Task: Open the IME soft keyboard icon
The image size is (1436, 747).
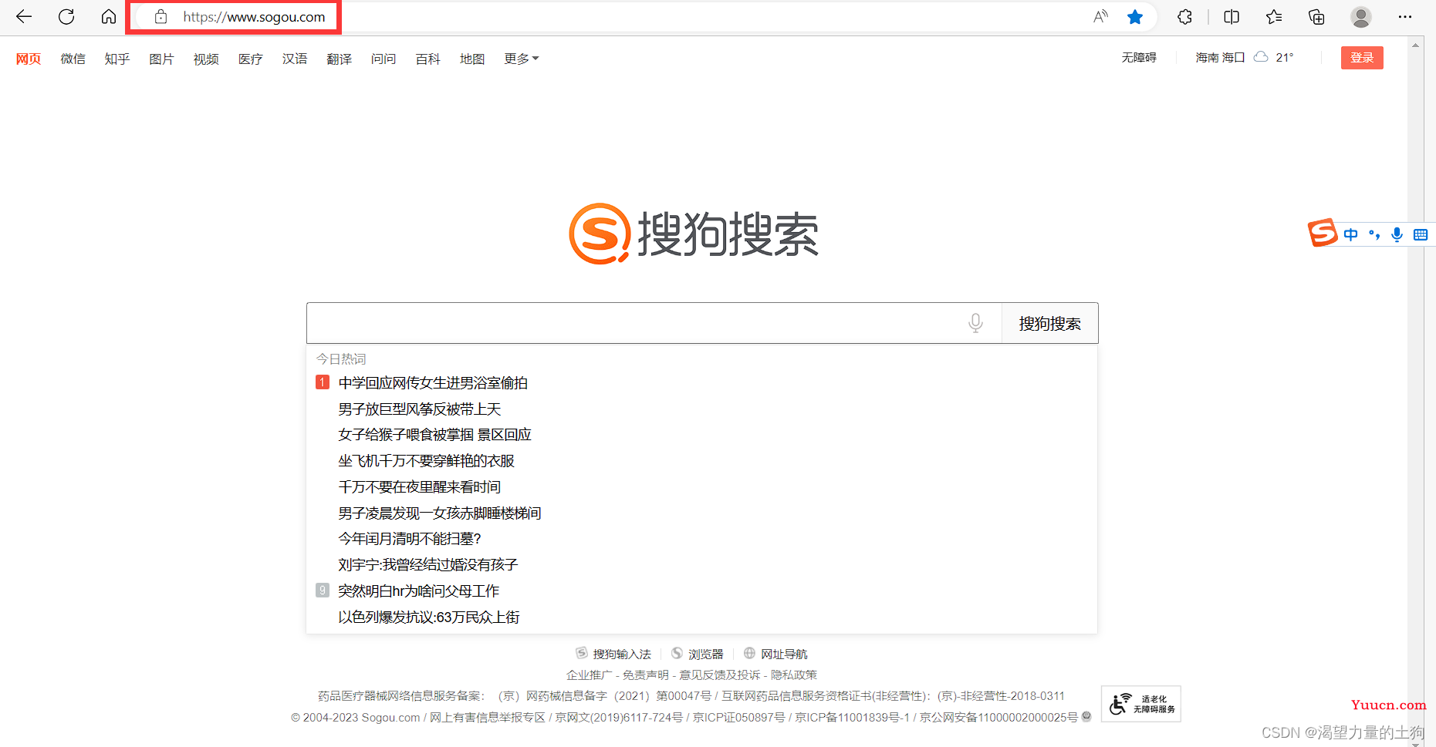Action: [1421, 234]
